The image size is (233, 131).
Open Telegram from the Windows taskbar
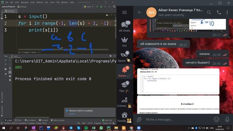[71, 128]
